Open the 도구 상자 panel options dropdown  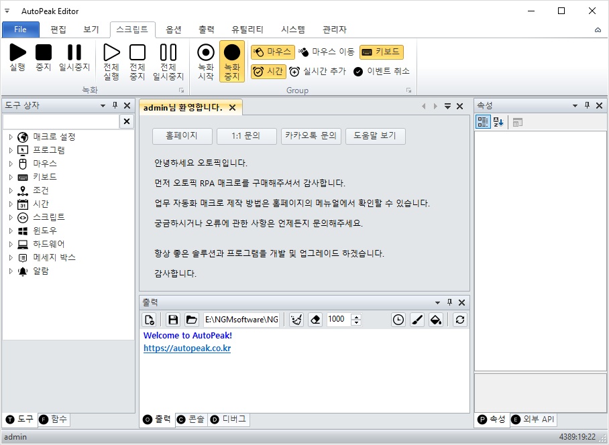tap(103, 105)
